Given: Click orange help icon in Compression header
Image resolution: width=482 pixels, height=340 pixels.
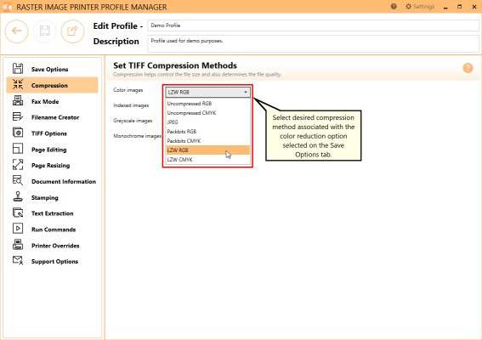Looking at the screenshot, I should coord(468,68).
